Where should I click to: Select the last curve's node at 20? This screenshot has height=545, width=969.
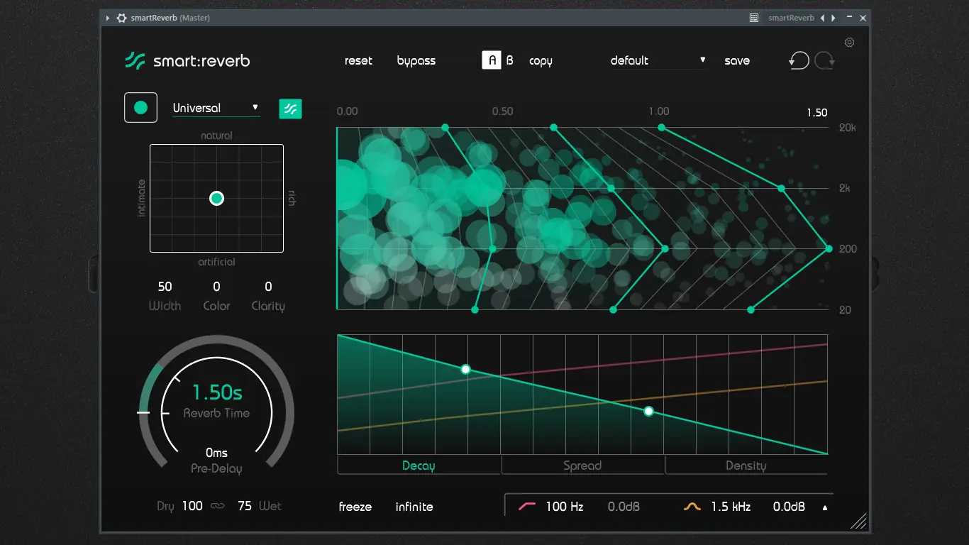coord(751,310)
